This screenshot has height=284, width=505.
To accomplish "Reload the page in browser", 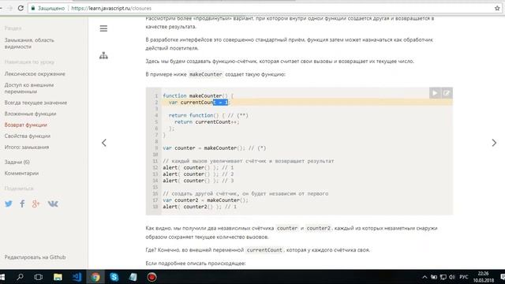I will pyautogui.click(x=21, y=8).
